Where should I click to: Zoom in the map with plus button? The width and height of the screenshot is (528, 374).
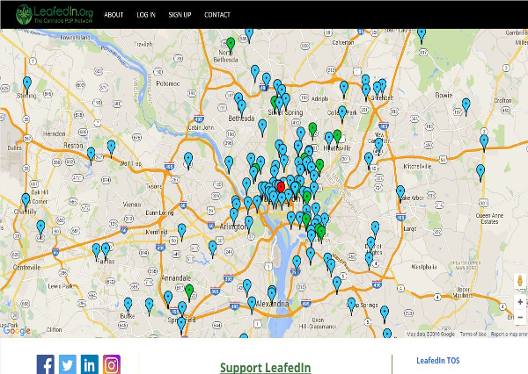coord(520,302)
